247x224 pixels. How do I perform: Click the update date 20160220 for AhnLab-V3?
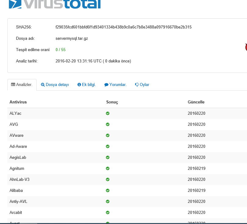coord(196,179)
